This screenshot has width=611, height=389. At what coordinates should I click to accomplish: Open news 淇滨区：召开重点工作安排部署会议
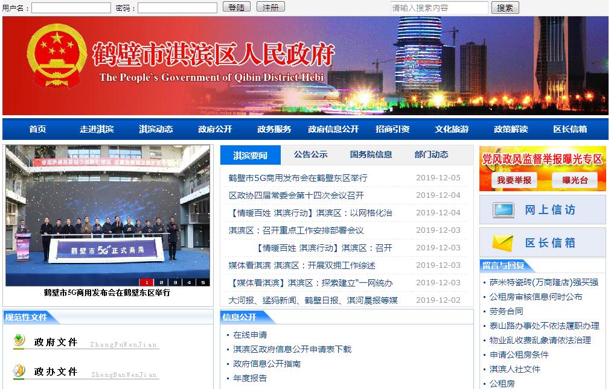tap(296, 230)
